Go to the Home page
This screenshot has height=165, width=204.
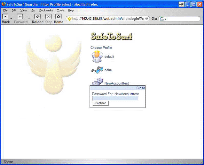(59, 17)
